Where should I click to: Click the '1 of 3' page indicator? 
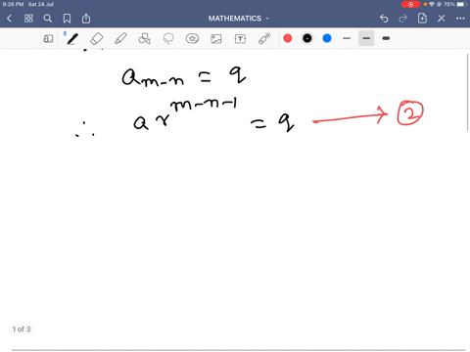[x=22, y=330]
